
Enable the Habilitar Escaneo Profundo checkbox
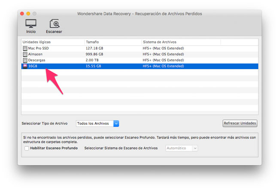(27, 148)
